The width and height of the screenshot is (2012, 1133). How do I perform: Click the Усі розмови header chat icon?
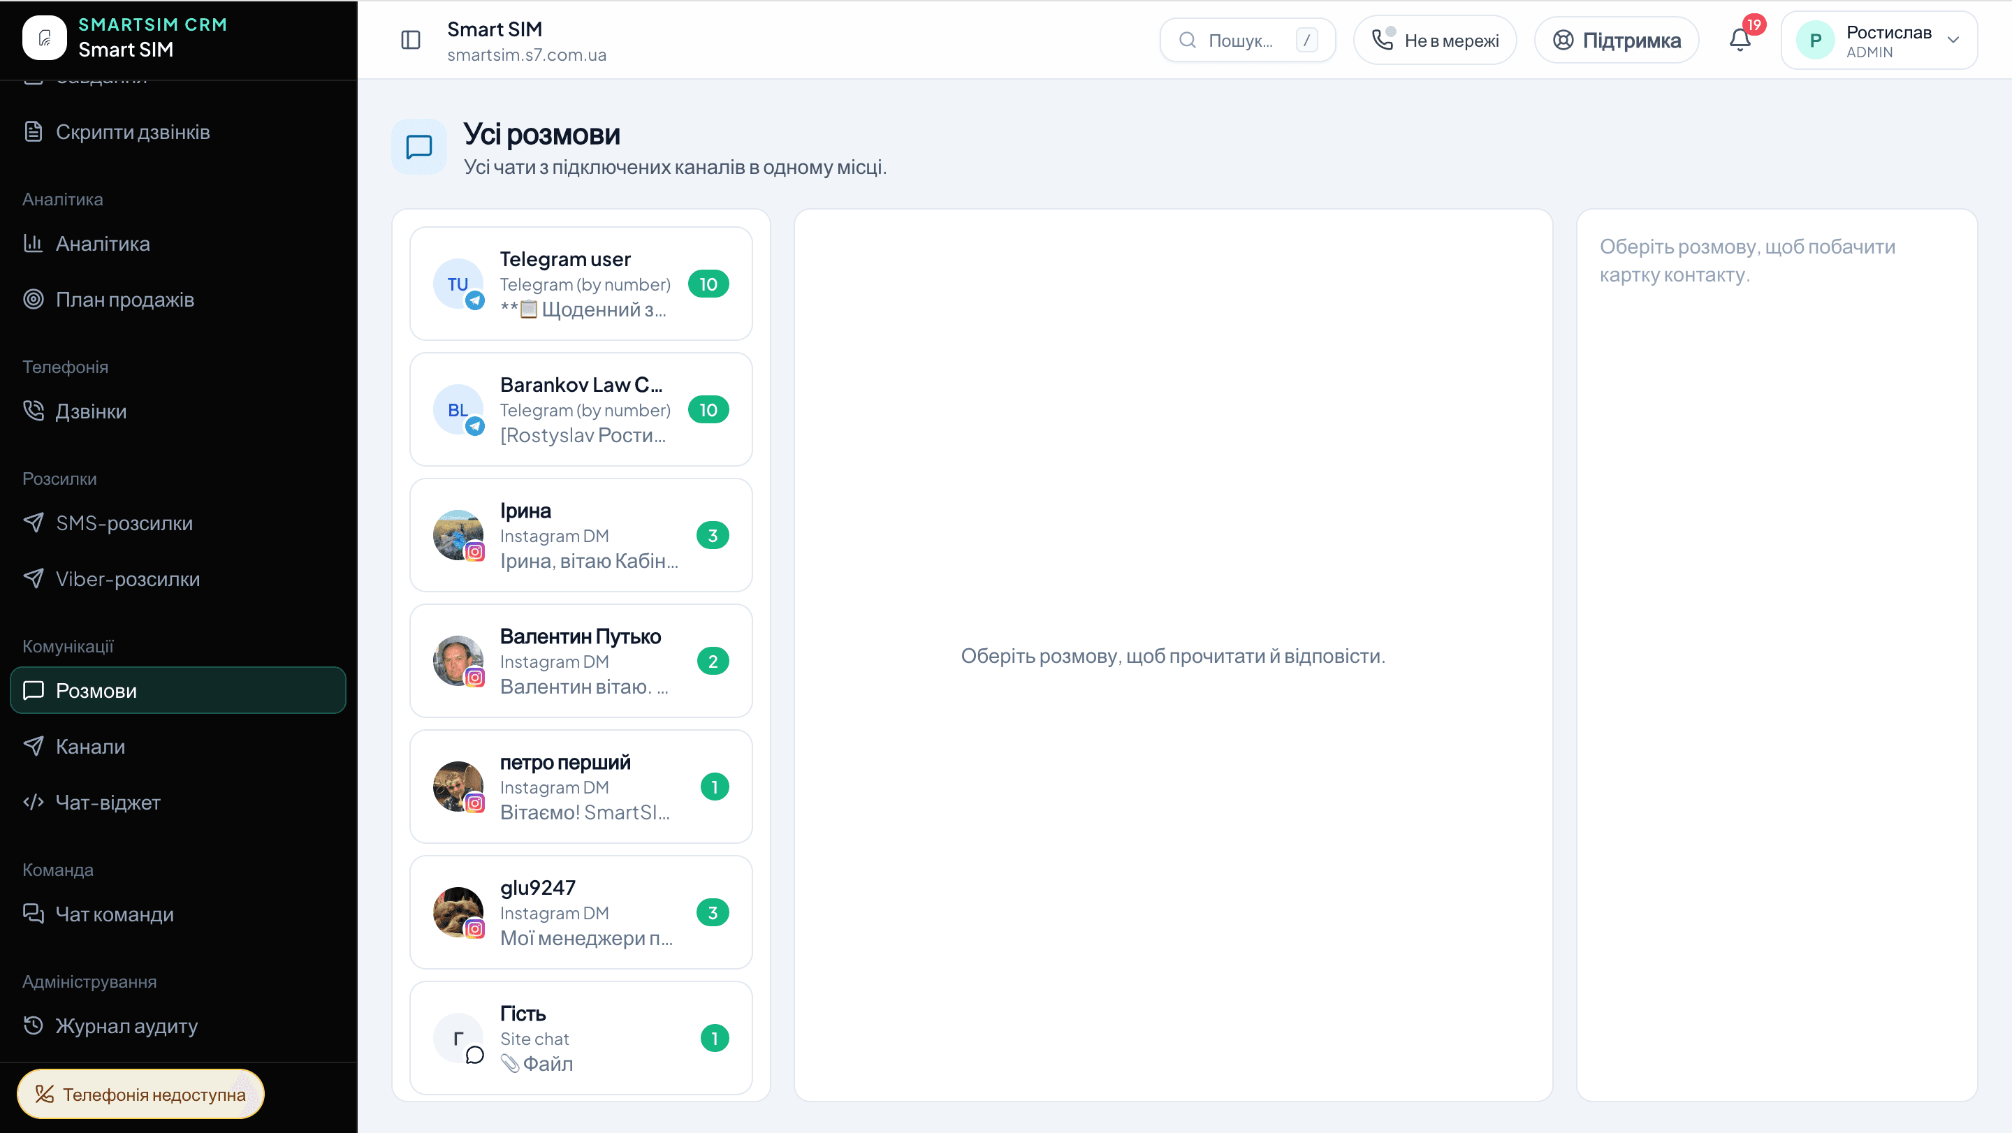[419, 147]
